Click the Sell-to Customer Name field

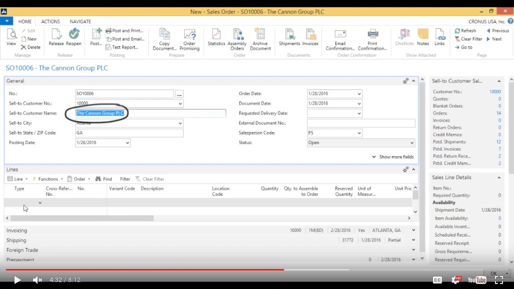point(151,113)
